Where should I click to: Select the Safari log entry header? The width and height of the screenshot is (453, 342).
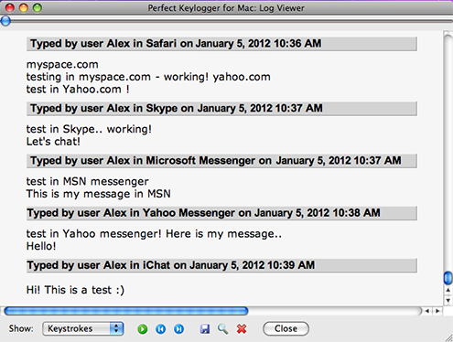(x=221, y=44)
